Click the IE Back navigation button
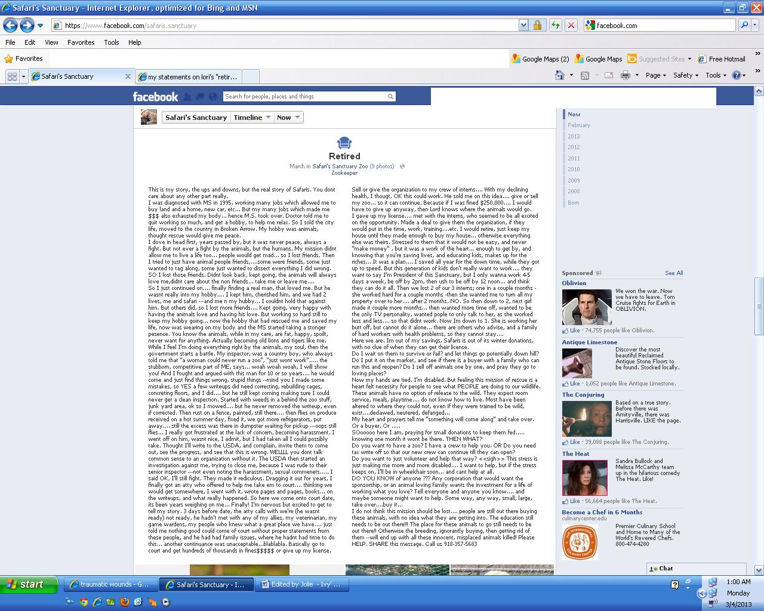 pos(10,25)
